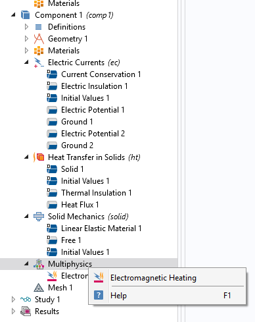The image size is (255, 322).
Task: Click the Results node icon
Action: coord(26,311)
